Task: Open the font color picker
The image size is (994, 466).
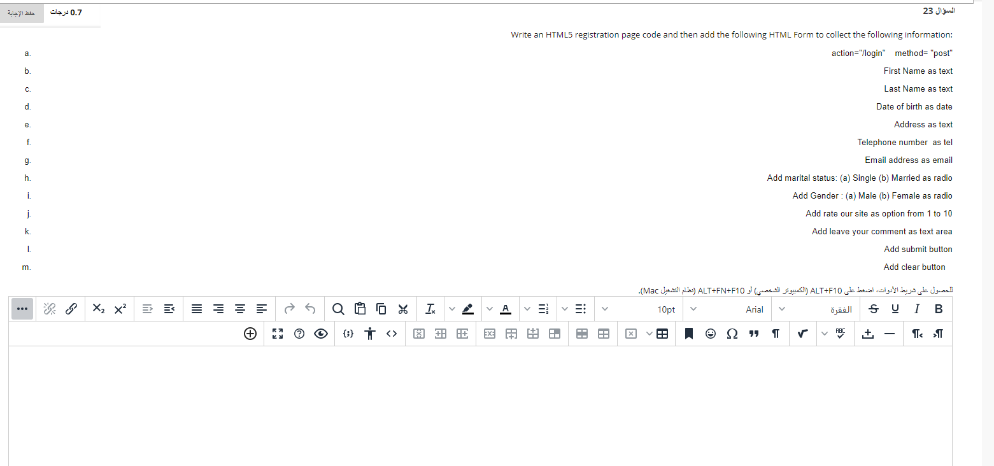Action: 505,309
